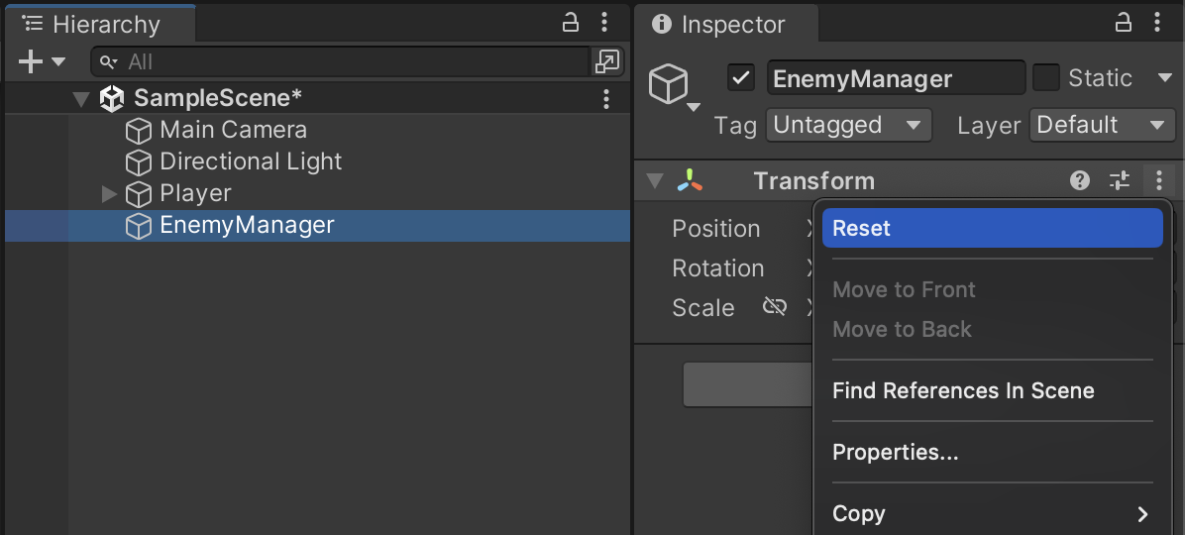Click the Scale label in Transform
1185x535 pixels.
(x=702, y=307)
